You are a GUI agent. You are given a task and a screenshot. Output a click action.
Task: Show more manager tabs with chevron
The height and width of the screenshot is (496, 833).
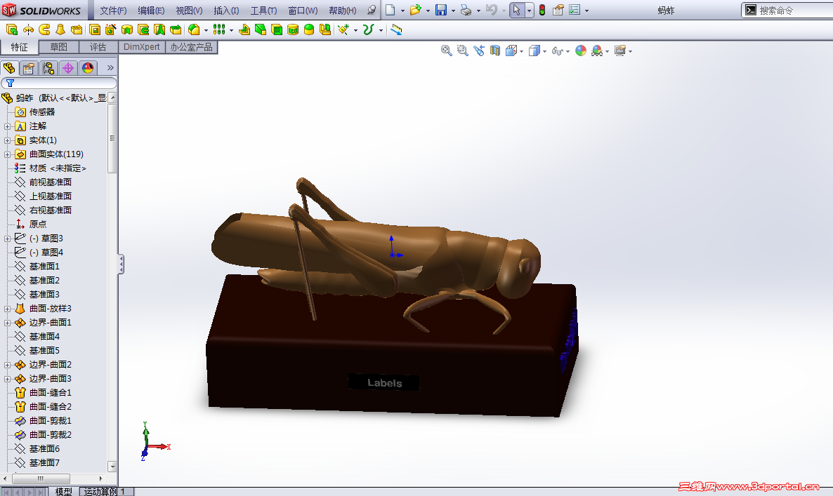(x=110, y=68)
